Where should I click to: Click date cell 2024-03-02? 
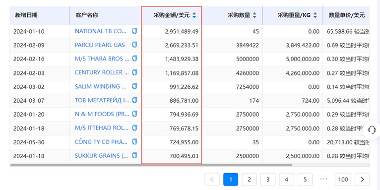coord(29,86)
